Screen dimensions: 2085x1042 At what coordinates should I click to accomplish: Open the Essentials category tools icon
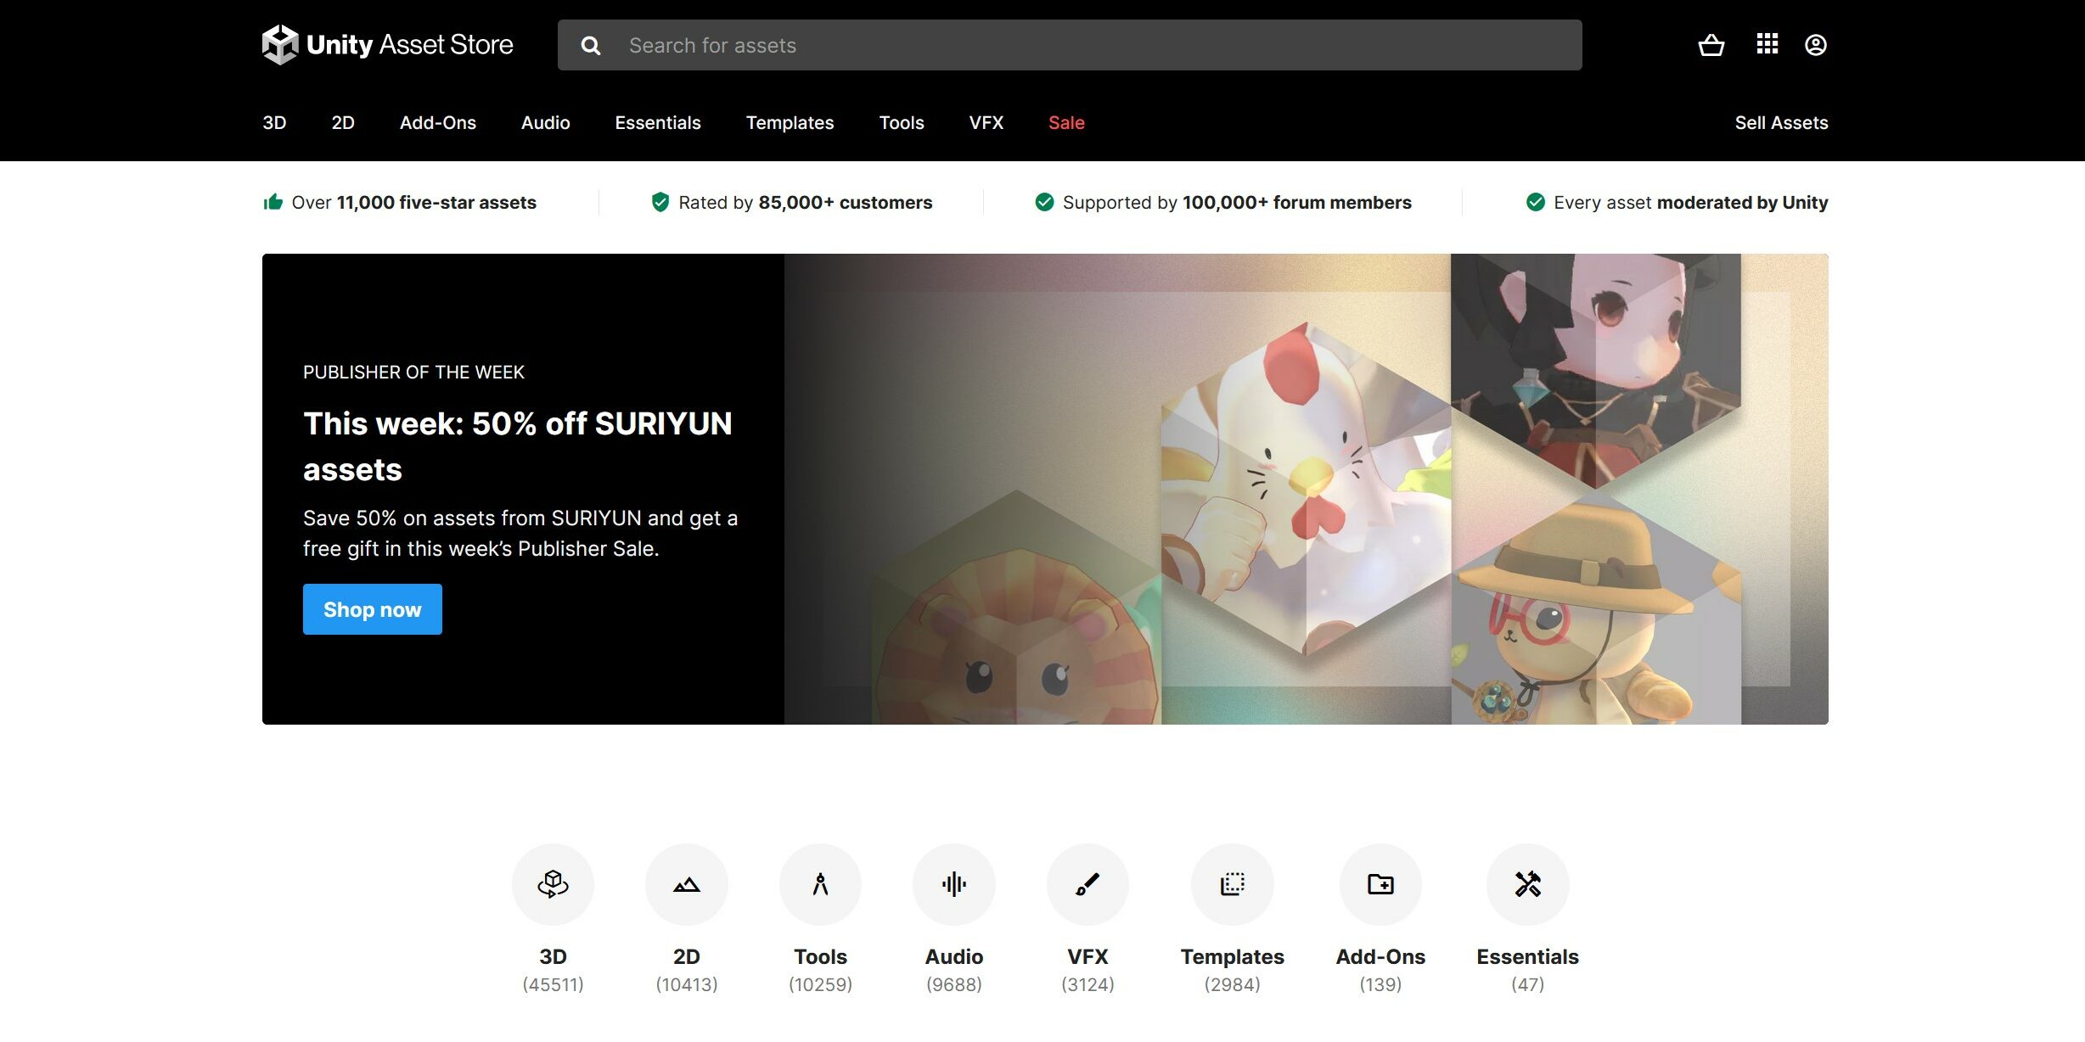point(1526,883)
